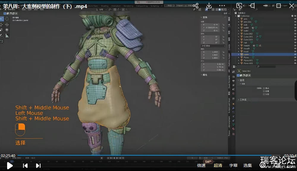Open the World properties tab icon
This screenshot has height=171, width=297.
(233, 93)
